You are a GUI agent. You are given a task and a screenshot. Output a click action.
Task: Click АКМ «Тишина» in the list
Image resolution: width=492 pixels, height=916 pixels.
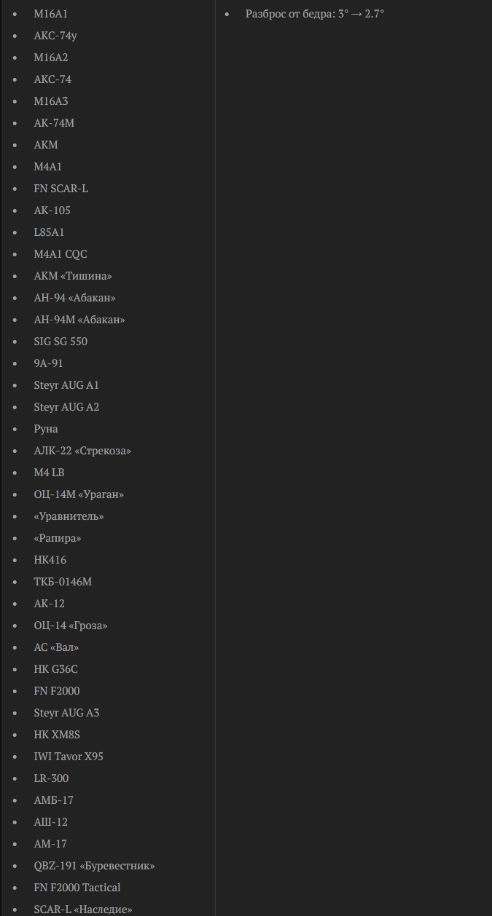pyautogui.click(x=73, y=276)
